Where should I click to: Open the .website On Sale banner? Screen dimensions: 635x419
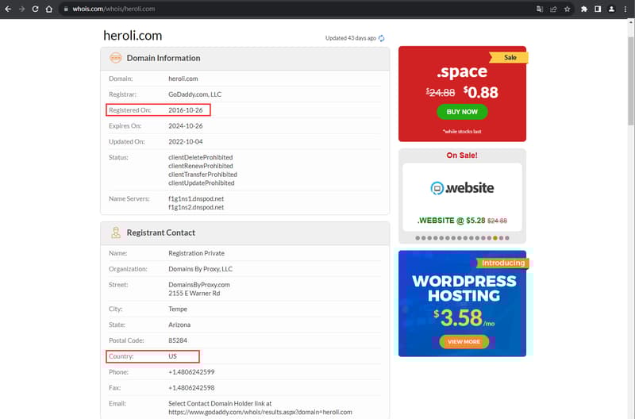click(x=462, y=197)
